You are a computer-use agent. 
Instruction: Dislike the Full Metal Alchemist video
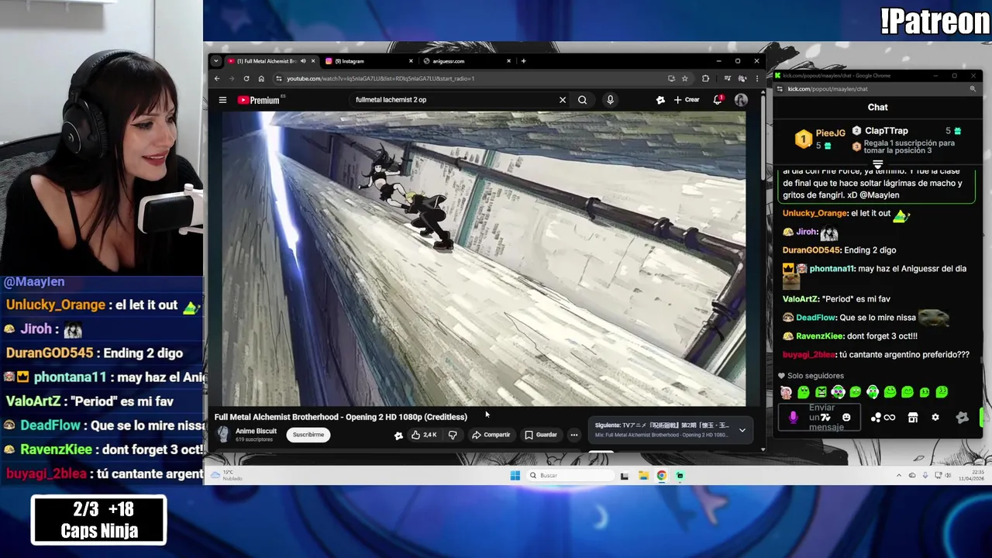453,435
